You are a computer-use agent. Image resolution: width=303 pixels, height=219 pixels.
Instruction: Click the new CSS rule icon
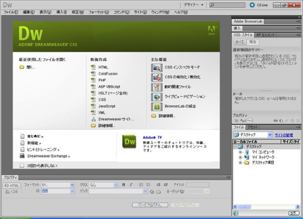[x=281, y=120]
